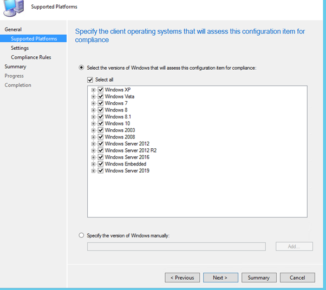326x290 pixels.
Task: Expand the Windows 10 tree node
Action: (x=93, y=123)
